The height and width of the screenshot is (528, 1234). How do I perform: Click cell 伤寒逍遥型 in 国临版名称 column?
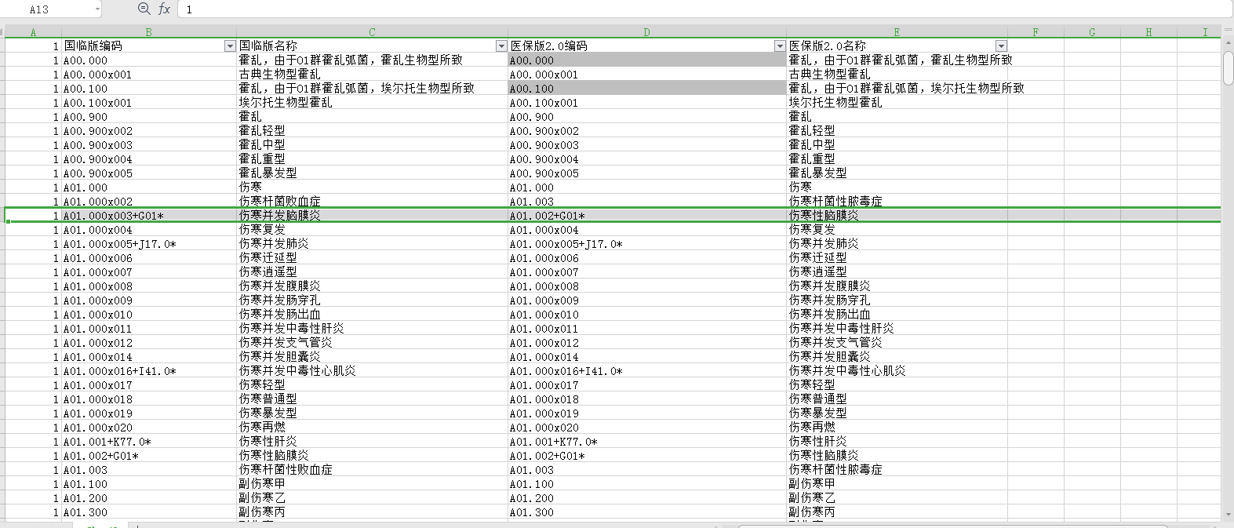[x=373, y=272]
